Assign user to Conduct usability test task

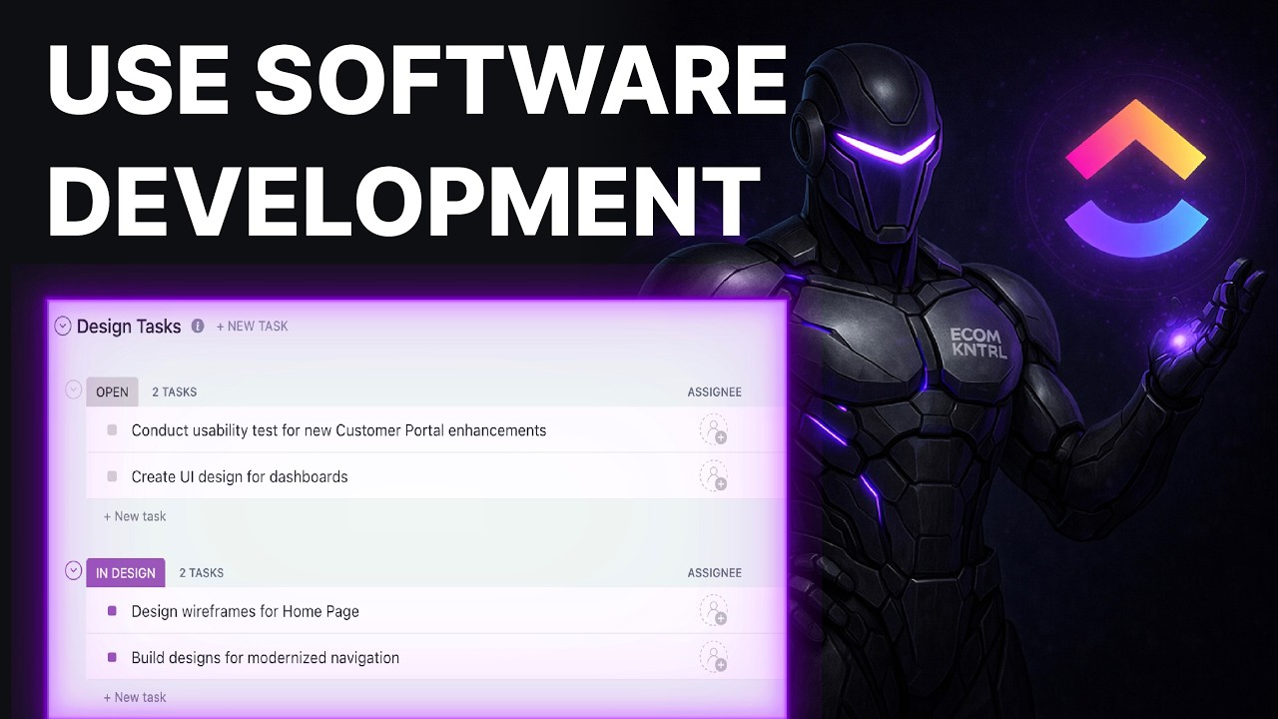714,430
